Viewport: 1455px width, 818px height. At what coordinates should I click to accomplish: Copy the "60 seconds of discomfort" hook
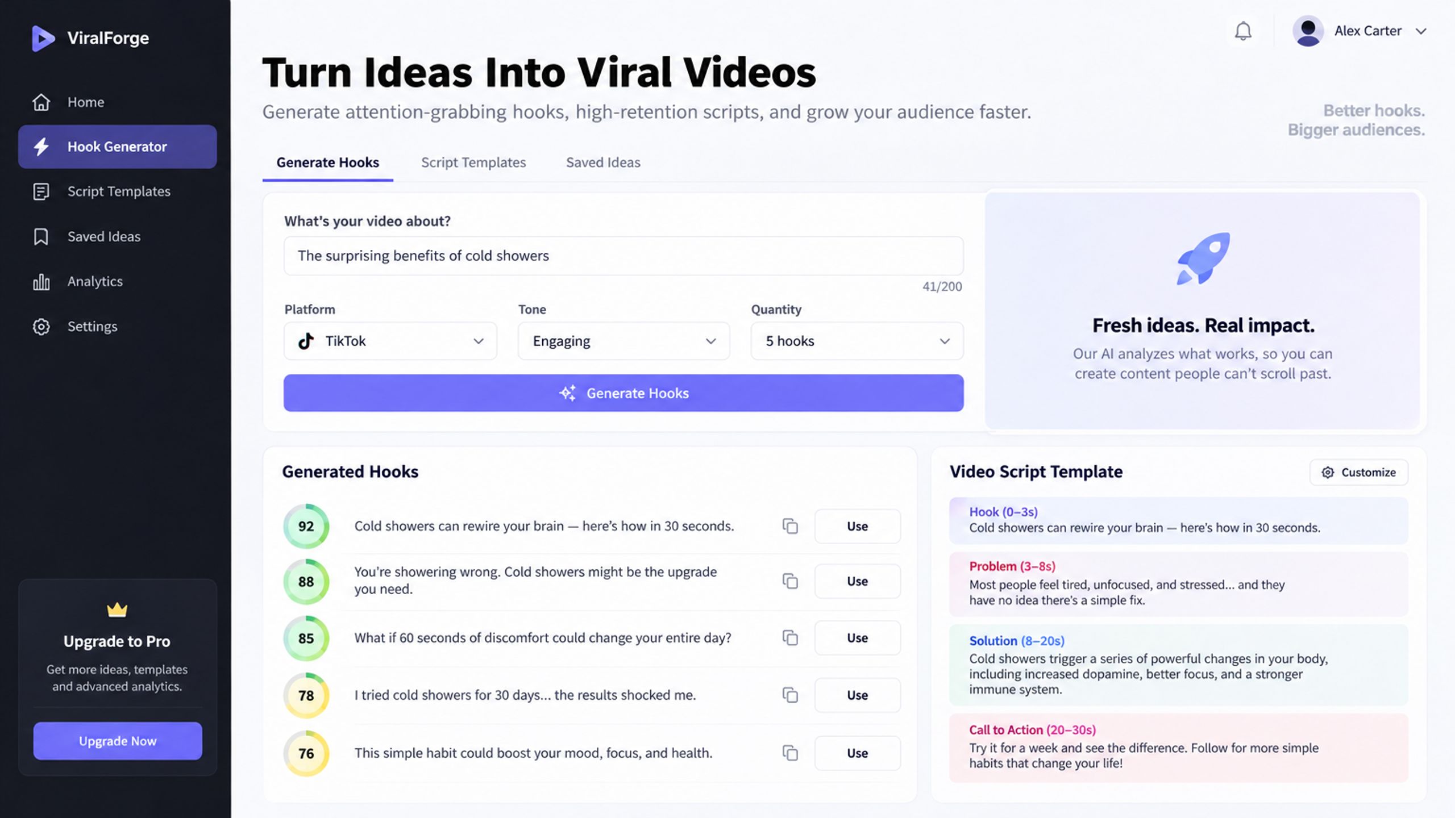click(790, 638)
